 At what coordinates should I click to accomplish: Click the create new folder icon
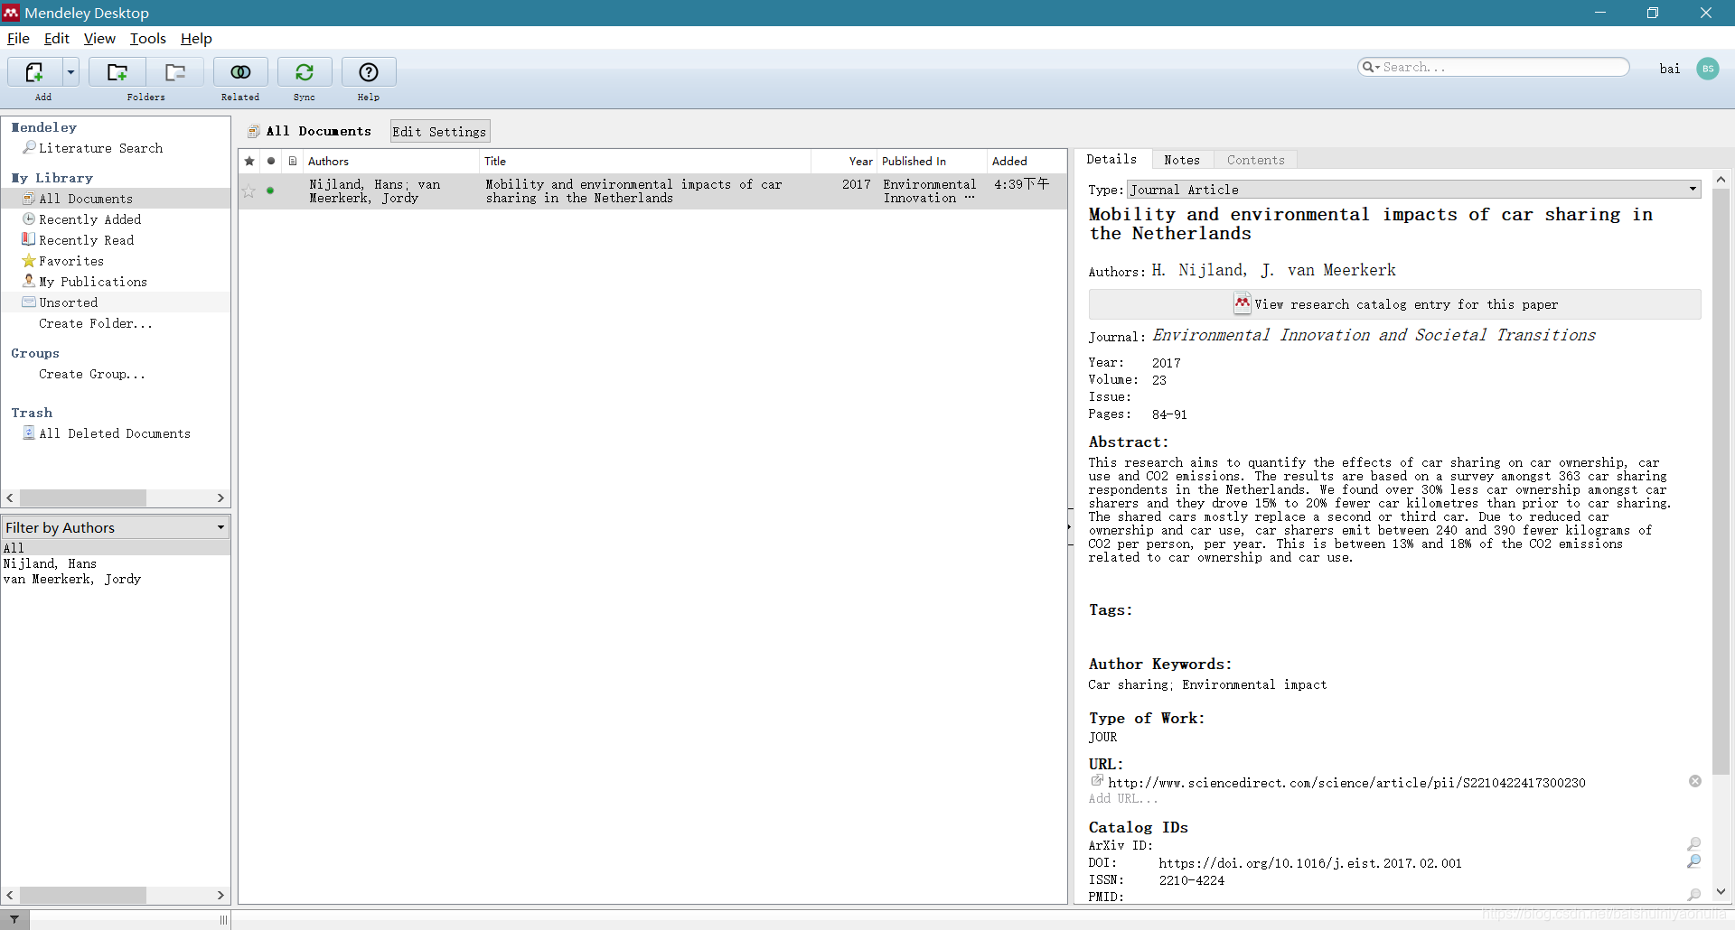117,72
